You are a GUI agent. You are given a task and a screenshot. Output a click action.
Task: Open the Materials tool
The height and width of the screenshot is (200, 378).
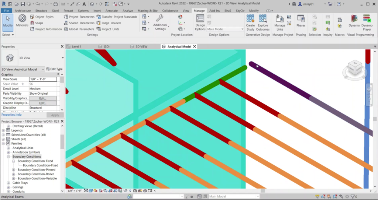(22, 21)
